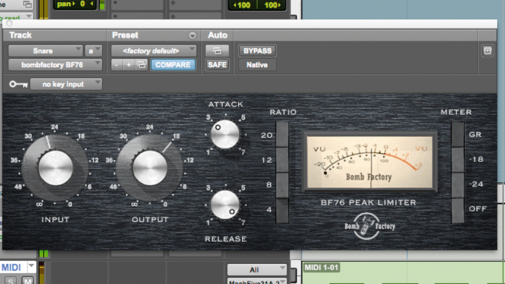505x284 pixels.
Task: Click the OUTPUT knob
Action: (x=150, y=168)
